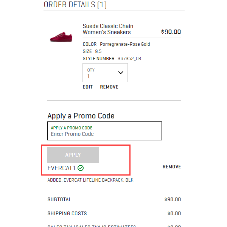
Task: Select the Pomegranate-Rose Gold color value
Action: pos(125,44)
